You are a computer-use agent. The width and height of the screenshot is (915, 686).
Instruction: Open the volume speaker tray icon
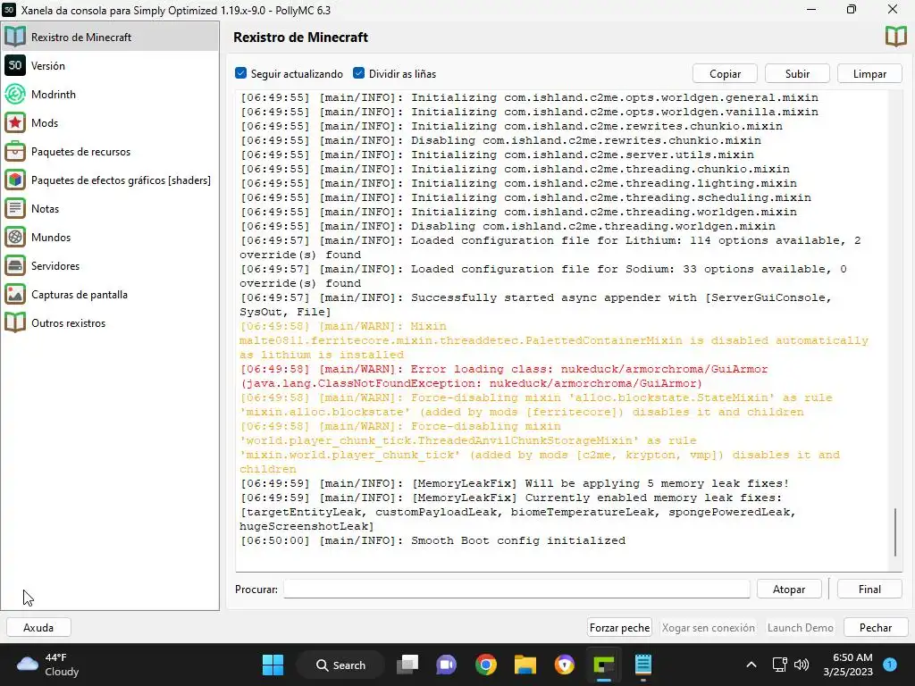coord(802,665)
